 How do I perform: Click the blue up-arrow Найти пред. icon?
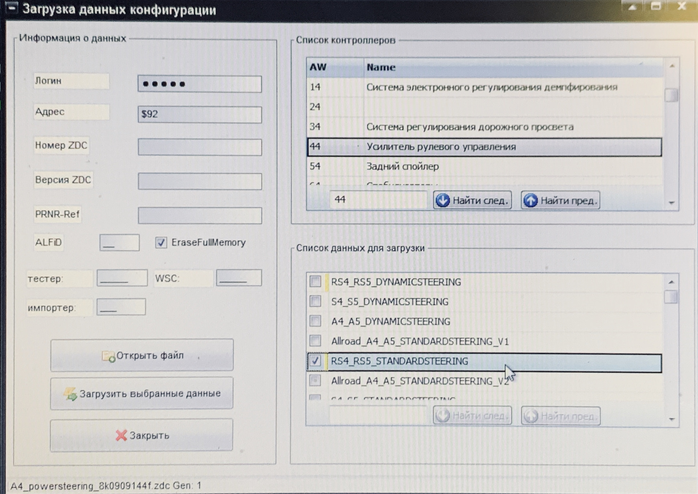click(x=530, y=200)
